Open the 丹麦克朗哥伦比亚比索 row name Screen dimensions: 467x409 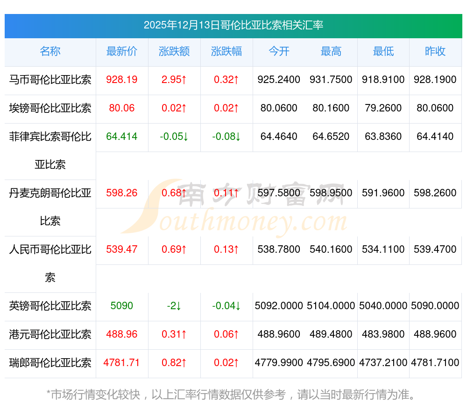pyautogui.click(x=50, y=207)
